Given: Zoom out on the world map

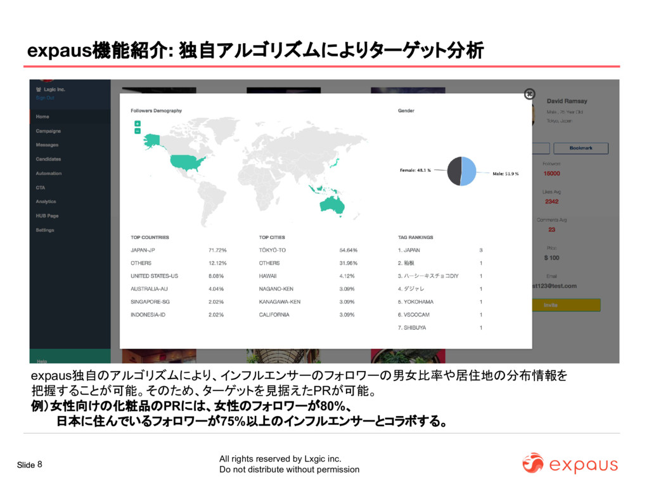Looking at the screenshot, I should pyautogui.click(x=138, y=131).
